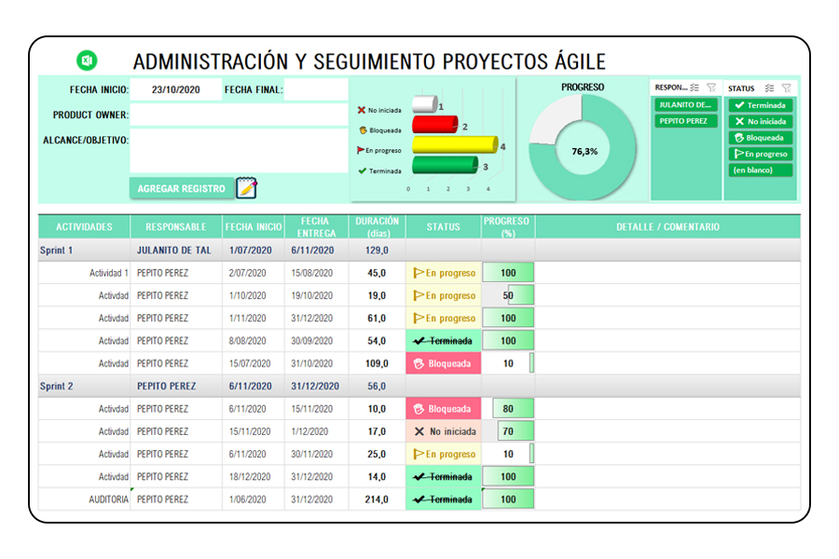Click duration value 214,0
This screenshot has width=839, height=559.
[377, 499]
